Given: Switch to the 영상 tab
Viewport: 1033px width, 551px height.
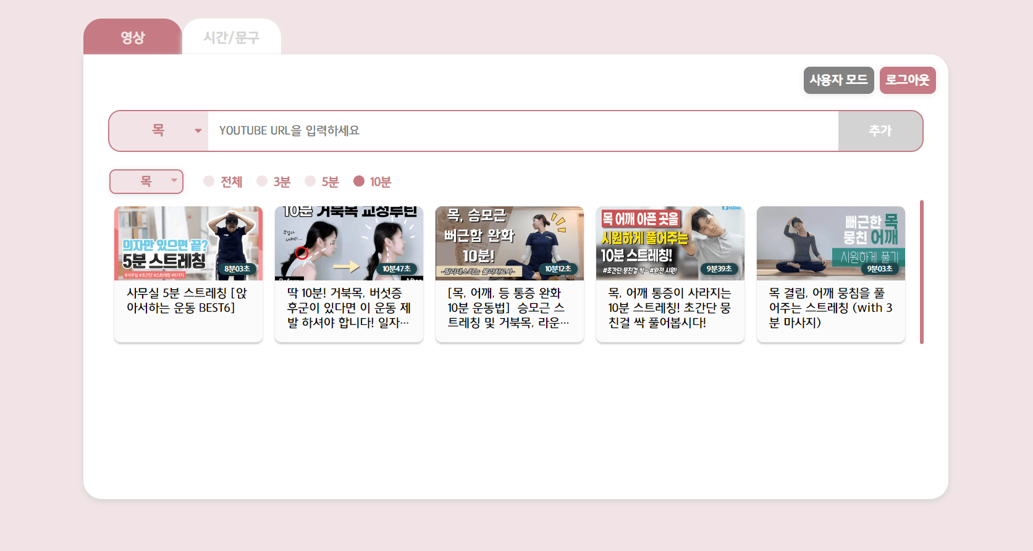Looking at the screenshot, I should pyautogui.click(x=132, y=37).
